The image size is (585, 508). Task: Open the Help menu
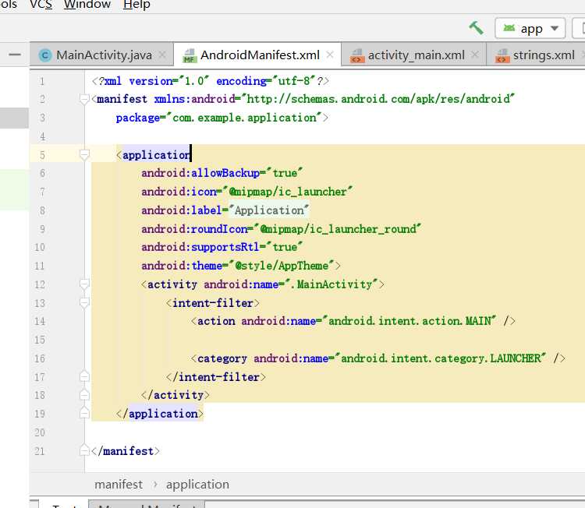tap(136, 5)
